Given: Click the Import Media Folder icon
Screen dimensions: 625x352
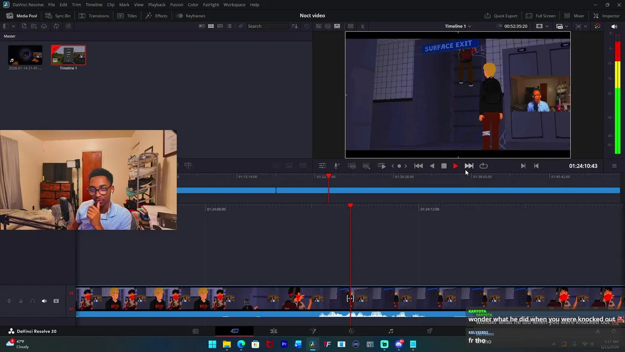Looking at the screenshot, I should [x=34, y=26].
